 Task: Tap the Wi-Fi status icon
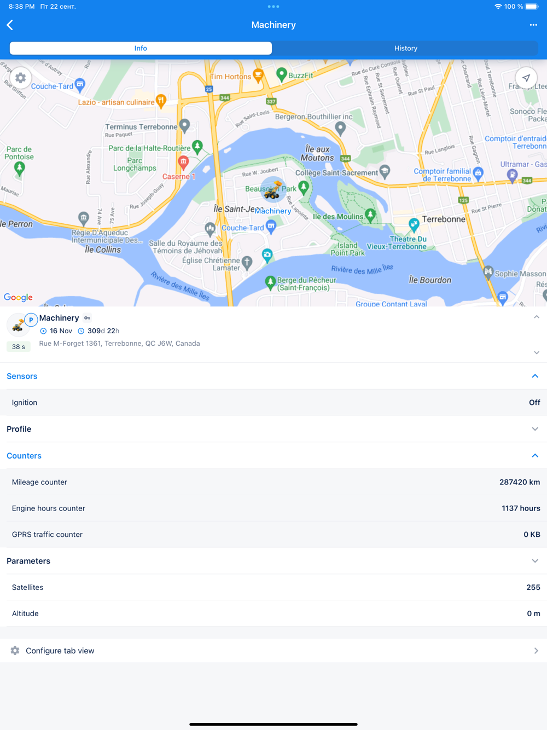coord(498,7)
